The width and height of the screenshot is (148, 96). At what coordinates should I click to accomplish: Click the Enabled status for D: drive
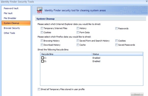pos(96,61)
